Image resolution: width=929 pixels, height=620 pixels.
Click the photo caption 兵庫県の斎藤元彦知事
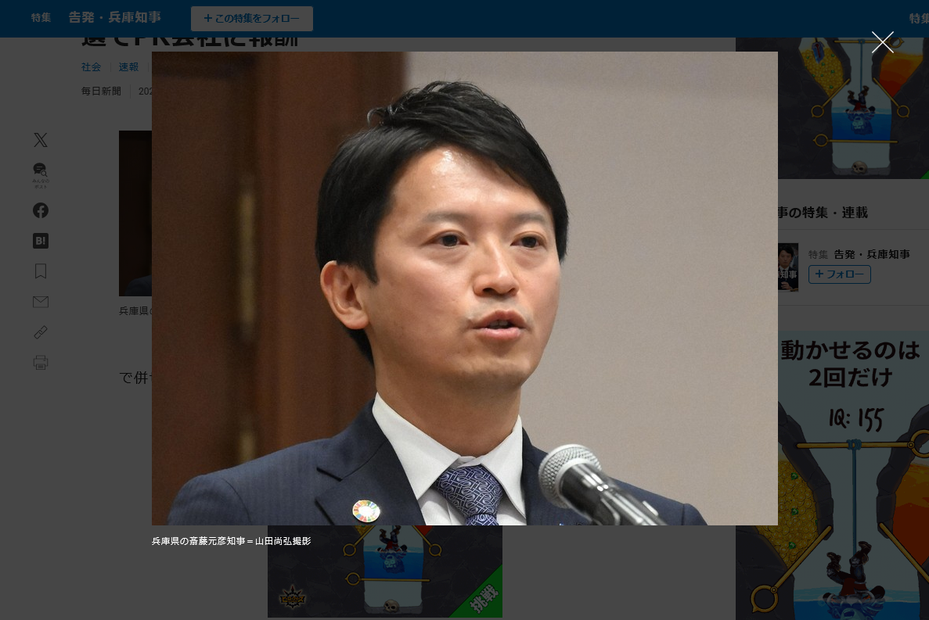[231, 541]
